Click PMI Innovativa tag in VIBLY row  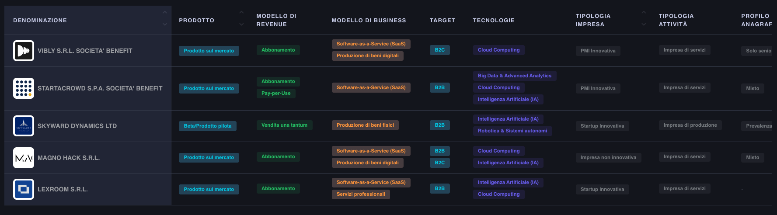tap(598, 51)
